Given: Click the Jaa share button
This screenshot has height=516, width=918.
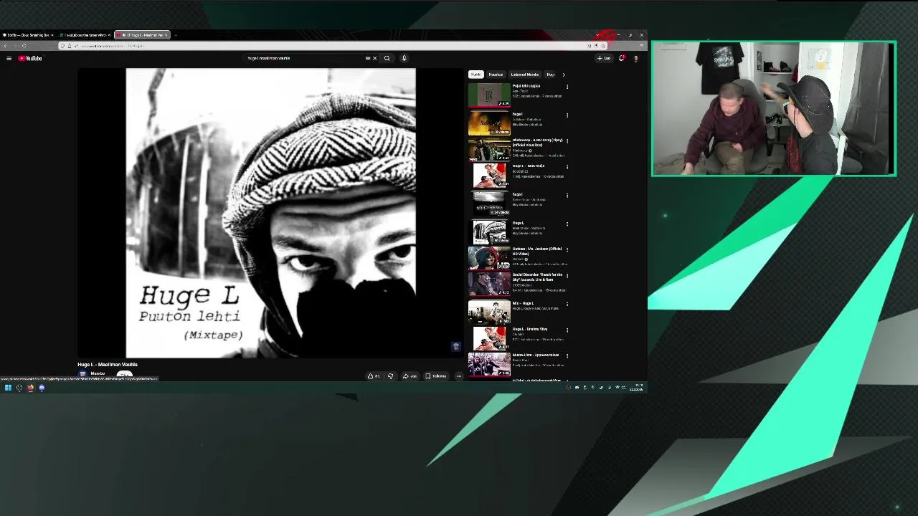Looking at the screenshot, I should point(410,376).
